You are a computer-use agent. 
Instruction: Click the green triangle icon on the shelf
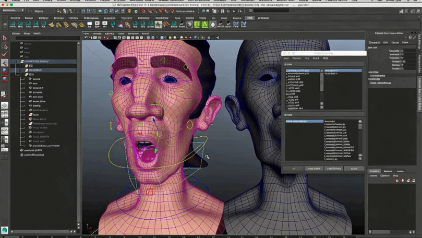[205, 25]
